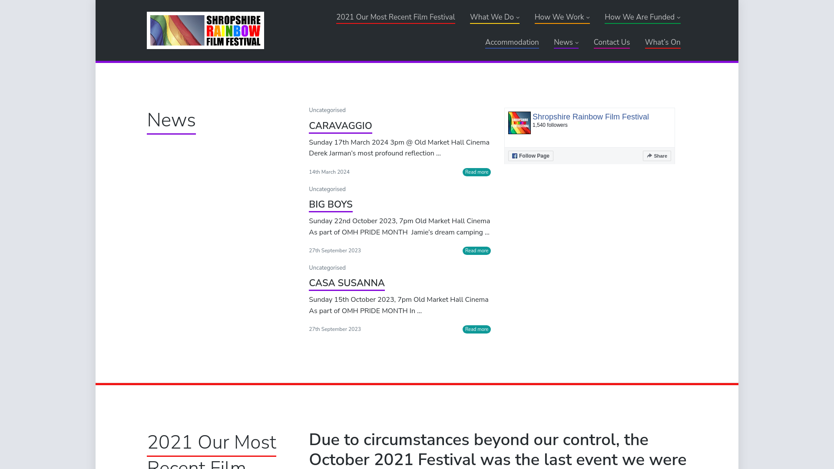Click Uncategorised above CARAVAGGIO
Viewport: 834px width, 469px height.
point(327,110)
